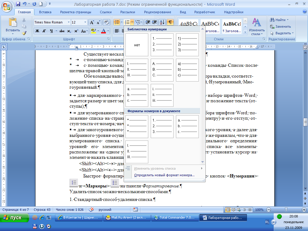Switch to the Ссылки tab
This screenshot has width=308, height=231.
coord(106,12)
